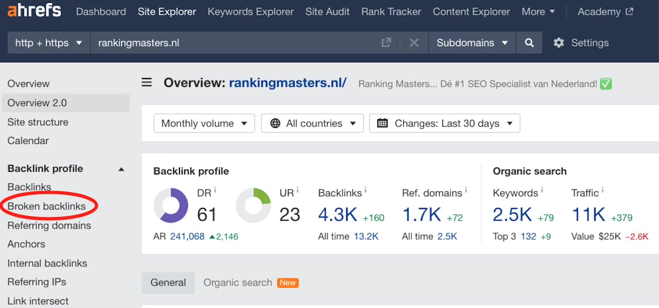Viewport: 659px width, 308px height.
Task: Open Internal backlinks report
Action: pyautogui.click(x=47, y=263)
